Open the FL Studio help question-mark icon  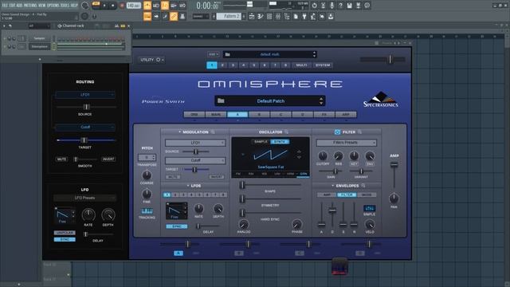point(340,6)
